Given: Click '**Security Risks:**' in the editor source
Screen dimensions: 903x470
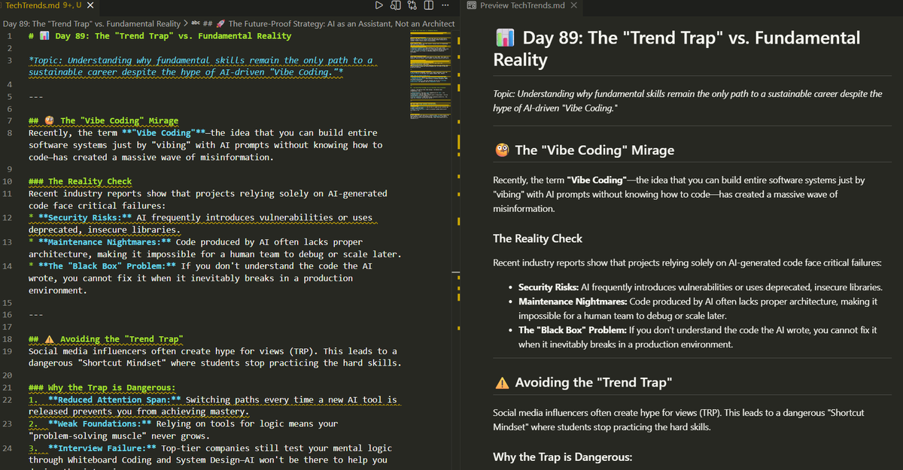Looking at the screenshot, I should (x=85, y=218).
